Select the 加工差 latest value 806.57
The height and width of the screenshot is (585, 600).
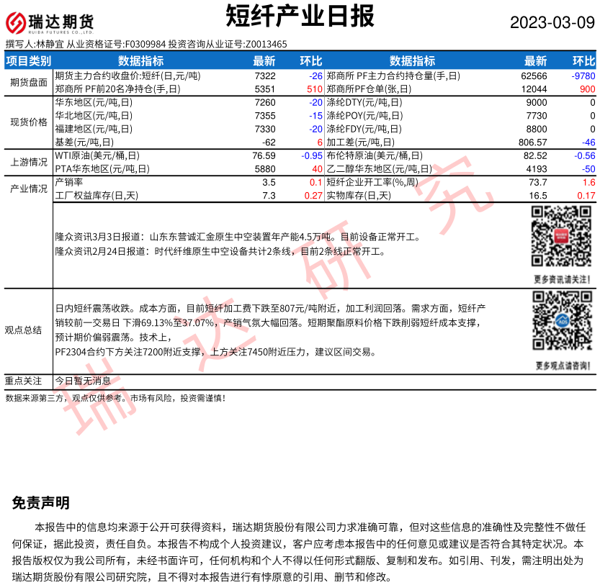click(533, 142)
